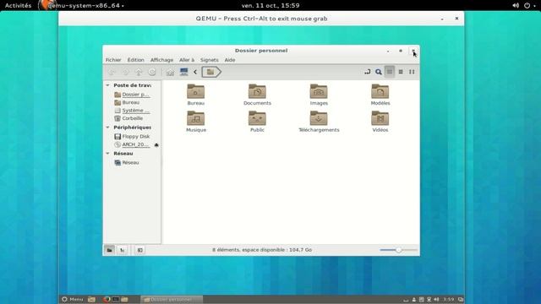Open the host volume indicator
The height and width of the screenshot is (304, 541).
point(516,6)
